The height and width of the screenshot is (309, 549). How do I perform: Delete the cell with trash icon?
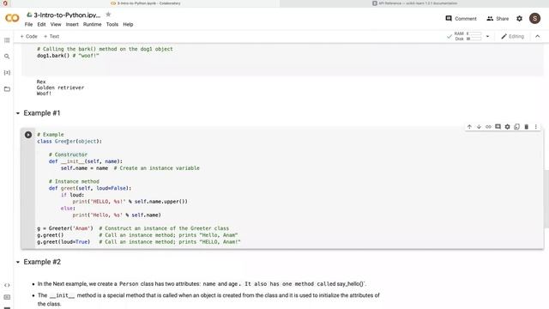pyautogui.click(x=526, y=127)
